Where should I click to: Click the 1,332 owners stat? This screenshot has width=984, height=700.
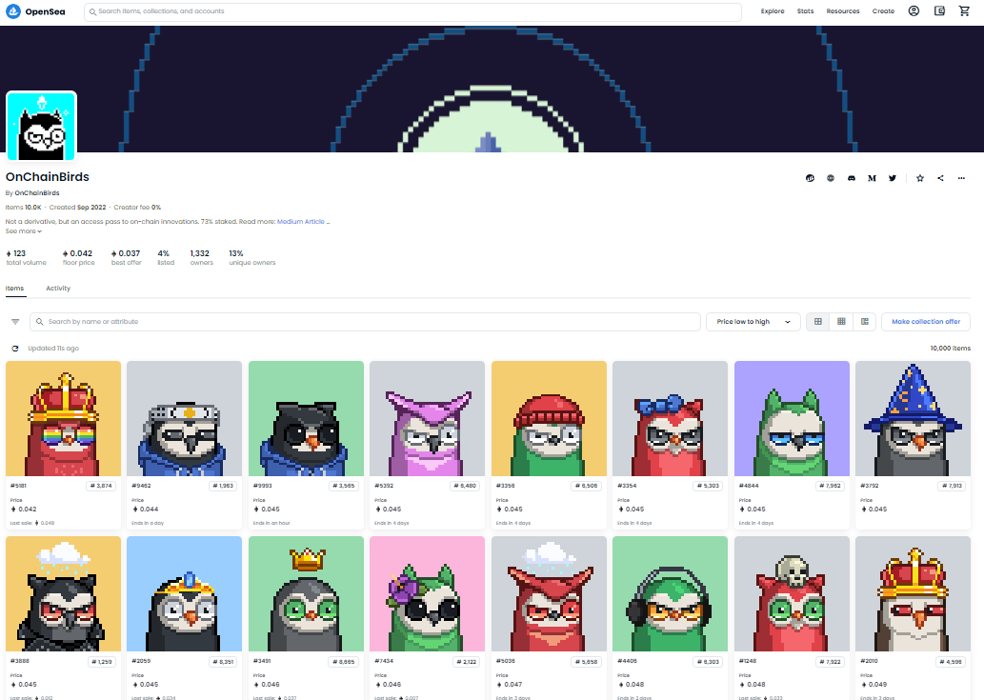[x=201, y=257]
